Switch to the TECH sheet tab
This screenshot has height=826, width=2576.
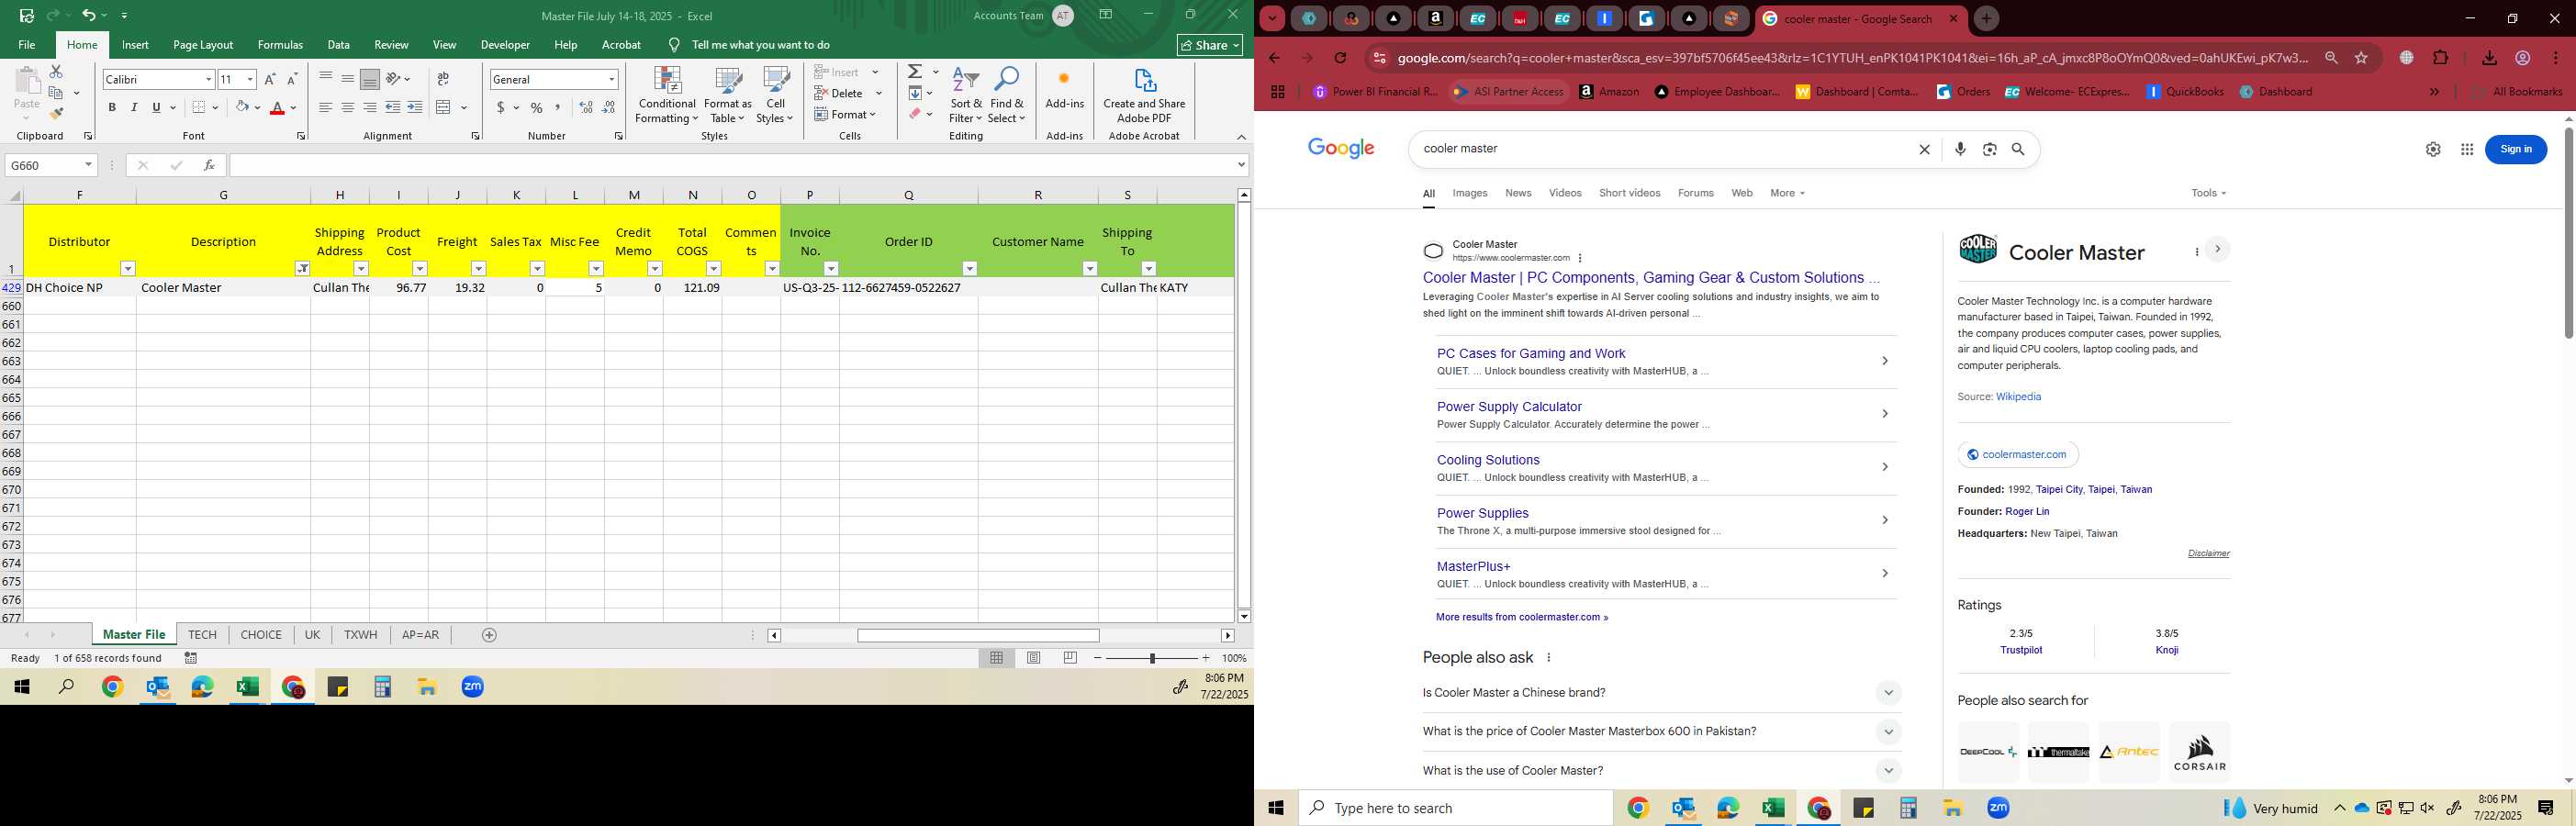point(202,635)
